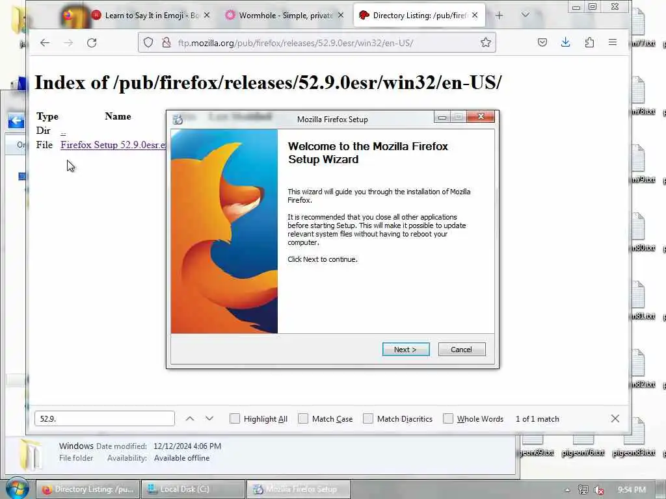Click the Windows folder icon in Explorer details
Image resolution: width=666 pixels, height=499 pixels.
point(31,454)
